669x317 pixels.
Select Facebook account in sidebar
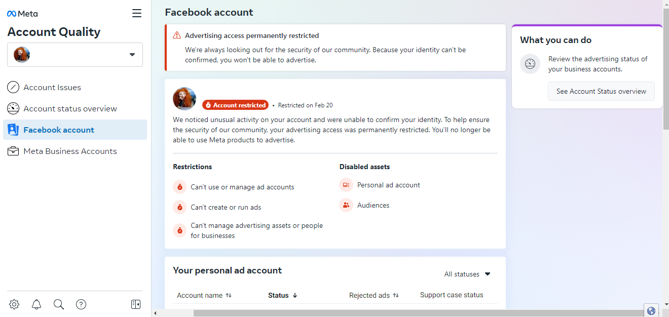point(75,130)
